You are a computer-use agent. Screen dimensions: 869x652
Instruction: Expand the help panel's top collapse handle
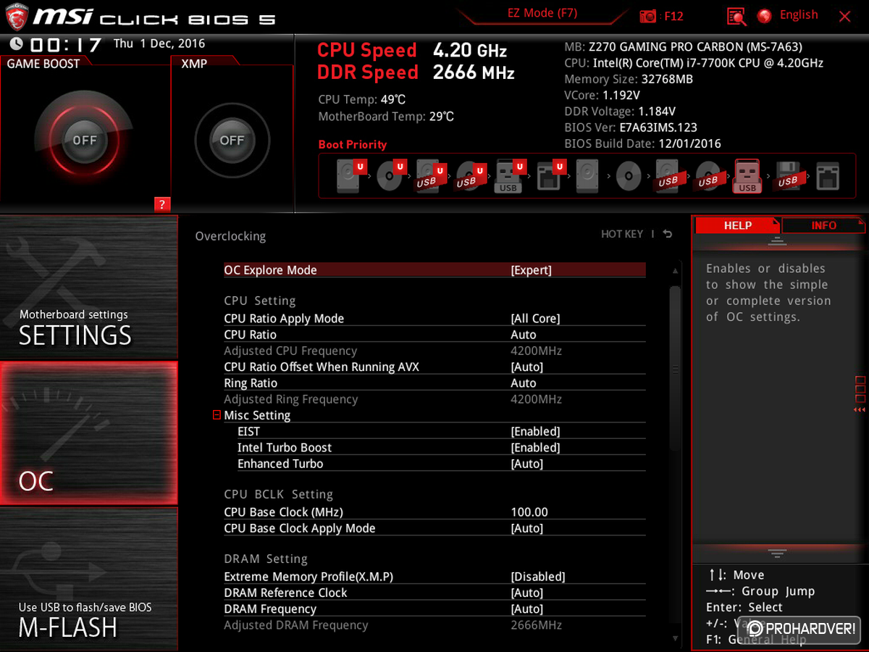click(777, 241)
